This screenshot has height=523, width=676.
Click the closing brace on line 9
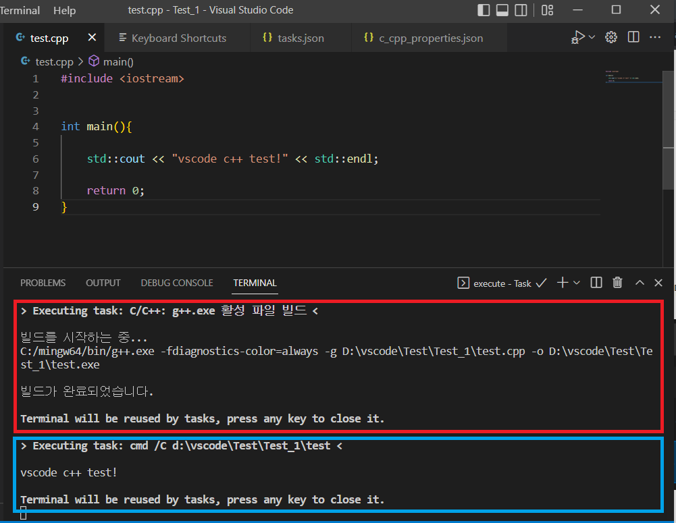click(x=64, y=207)
